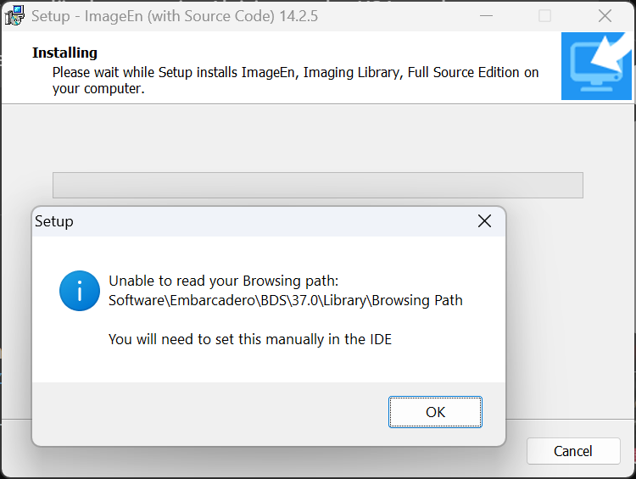Click the blue information icon in dialog

pos(80,291)
